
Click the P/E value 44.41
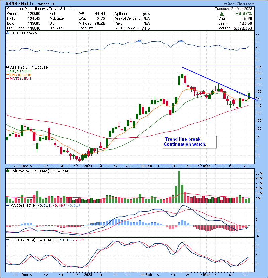point(100,14)
